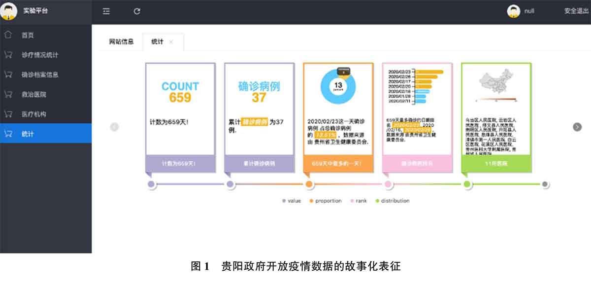Click the orange timeline dot

pyautogui.click(x=309, y=184)
